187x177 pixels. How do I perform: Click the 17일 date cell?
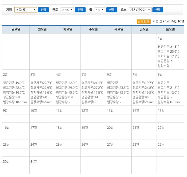pyautogui.click(x=42, y=127)
